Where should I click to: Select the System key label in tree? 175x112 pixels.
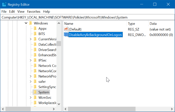point(44,92)
